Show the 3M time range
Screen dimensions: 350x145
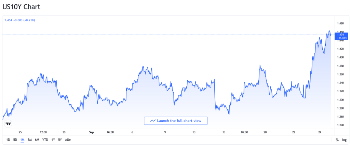30,140
